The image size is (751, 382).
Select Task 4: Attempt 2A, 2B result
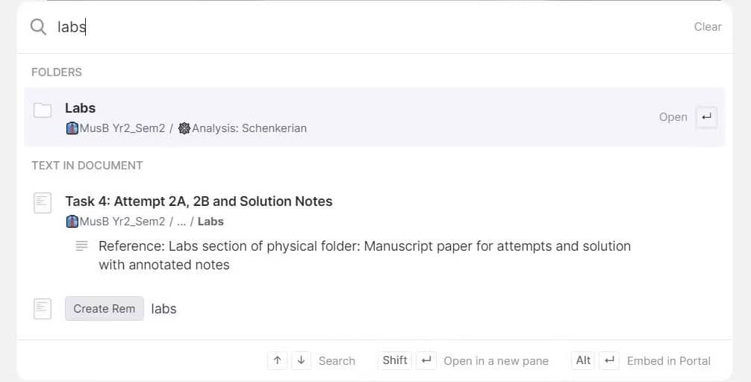tap(199, 201)
